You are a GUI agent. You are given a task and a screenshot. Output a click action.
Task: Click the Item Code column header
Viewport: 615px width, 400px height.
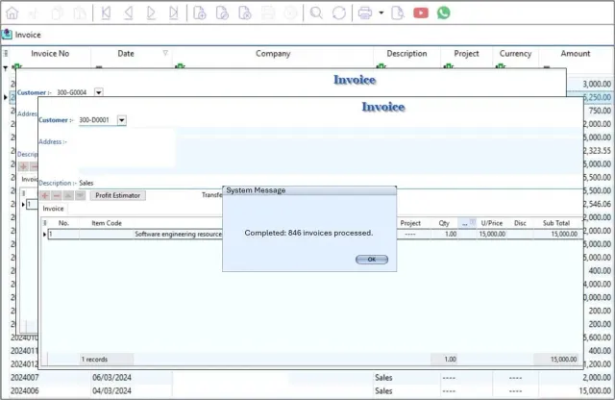107,223
